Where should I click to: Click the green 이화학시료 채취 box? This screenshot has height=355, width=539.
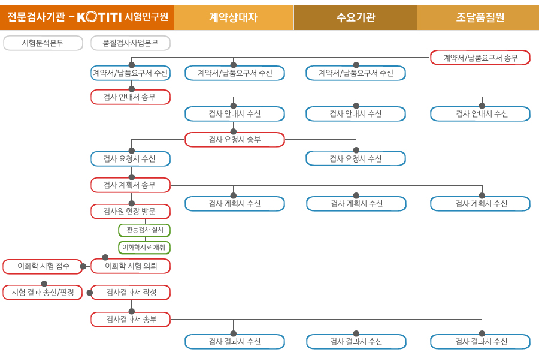144,248
